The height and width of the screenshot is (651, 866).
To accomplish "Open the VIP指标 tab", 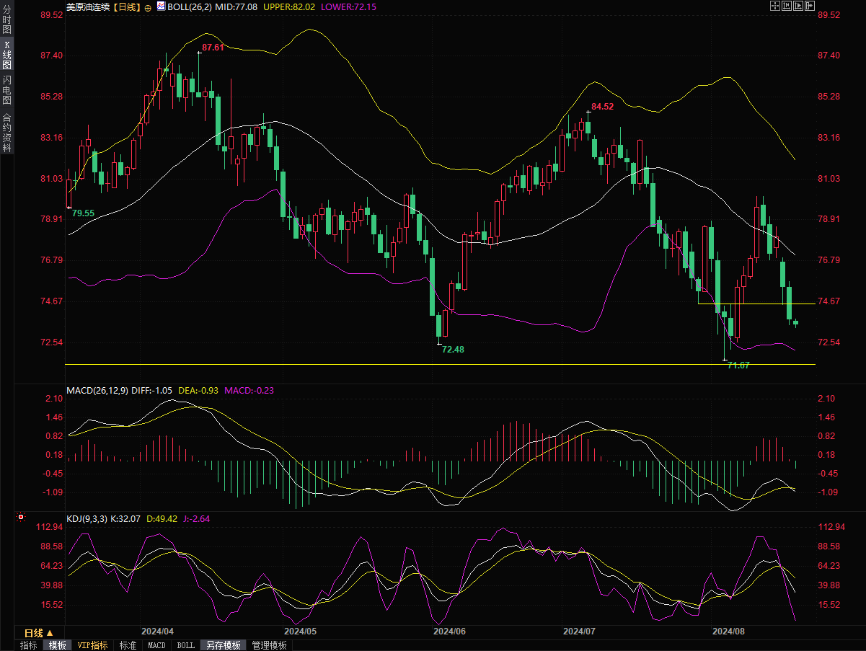I will 92,645.
